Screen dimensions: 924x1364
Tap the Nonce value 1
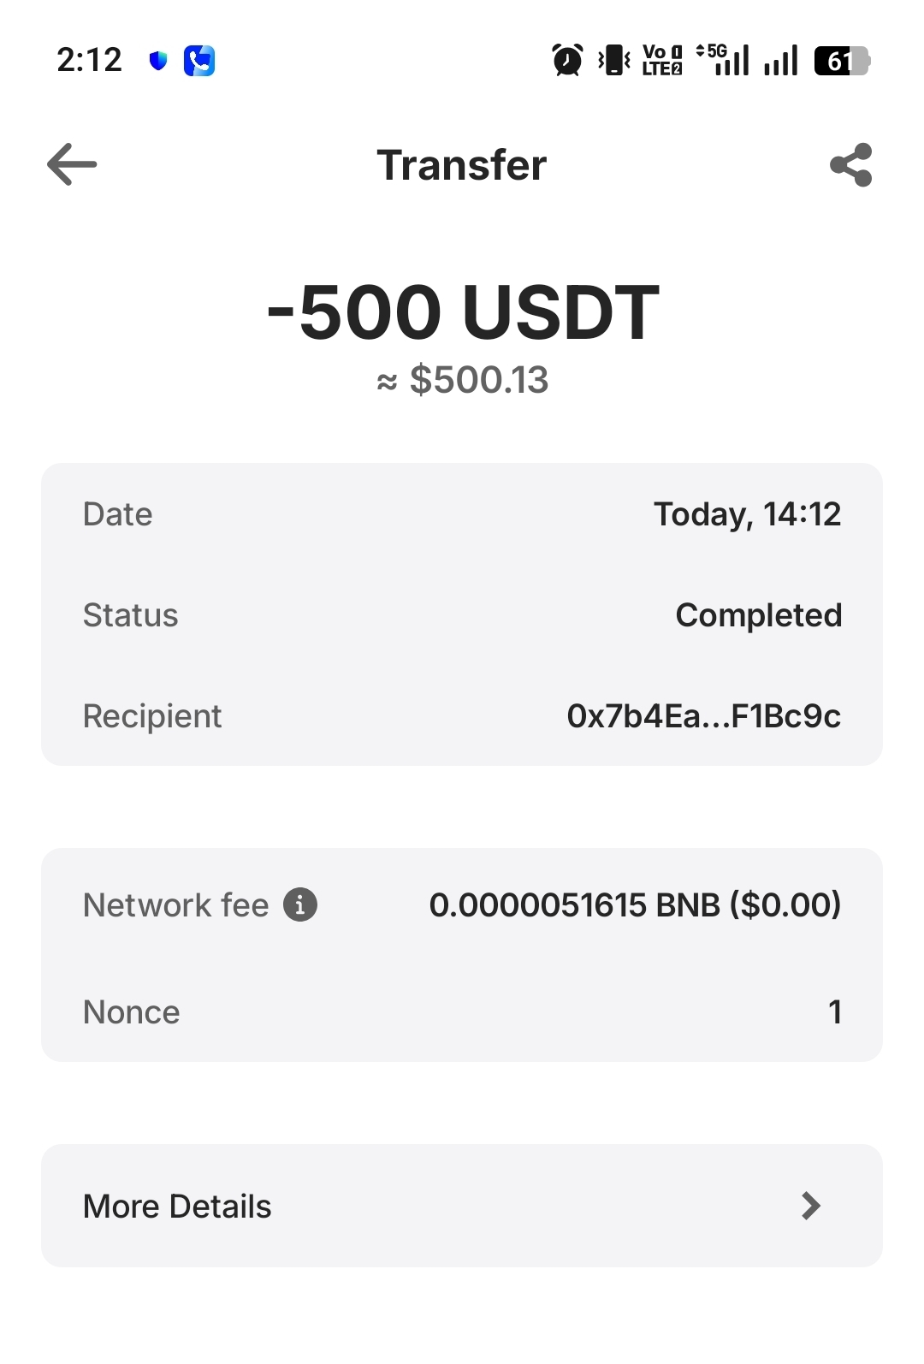[835, 1012]
